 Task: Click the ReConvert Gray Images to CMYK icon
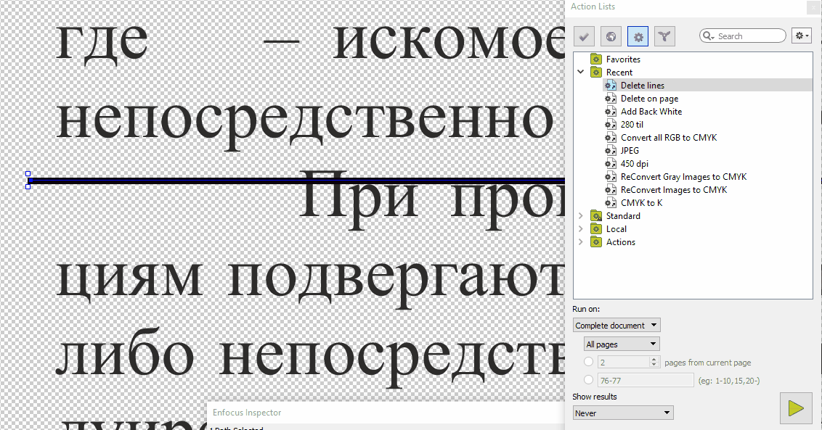[611, 177]
